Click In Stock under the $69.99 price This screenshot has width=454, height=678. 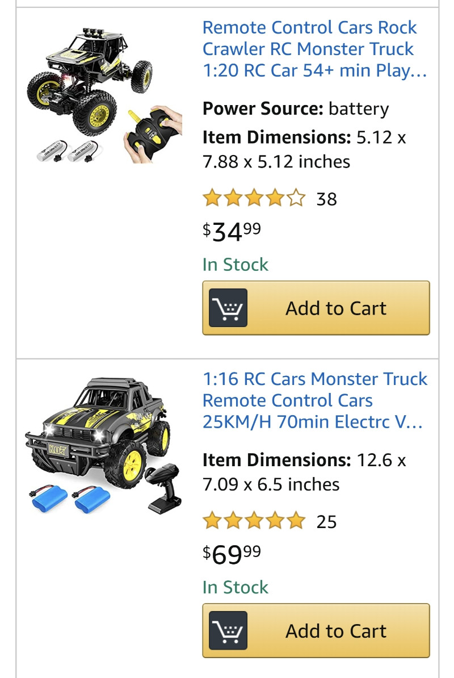point(236,587)
